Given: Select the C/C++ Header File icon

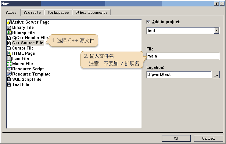Looking at the screenshot, I should 9,38.
